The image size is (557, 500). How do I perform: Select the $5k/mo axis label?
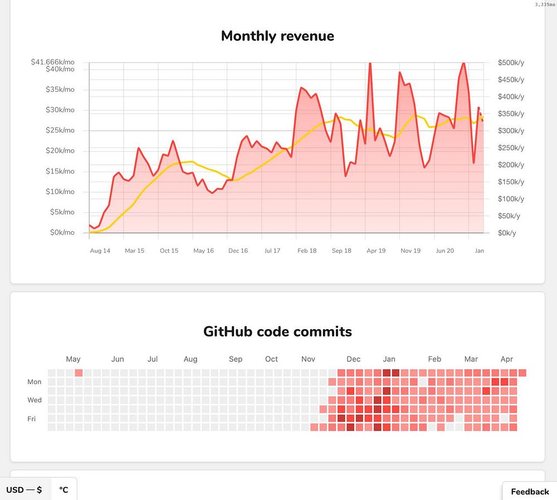point(62,212)
